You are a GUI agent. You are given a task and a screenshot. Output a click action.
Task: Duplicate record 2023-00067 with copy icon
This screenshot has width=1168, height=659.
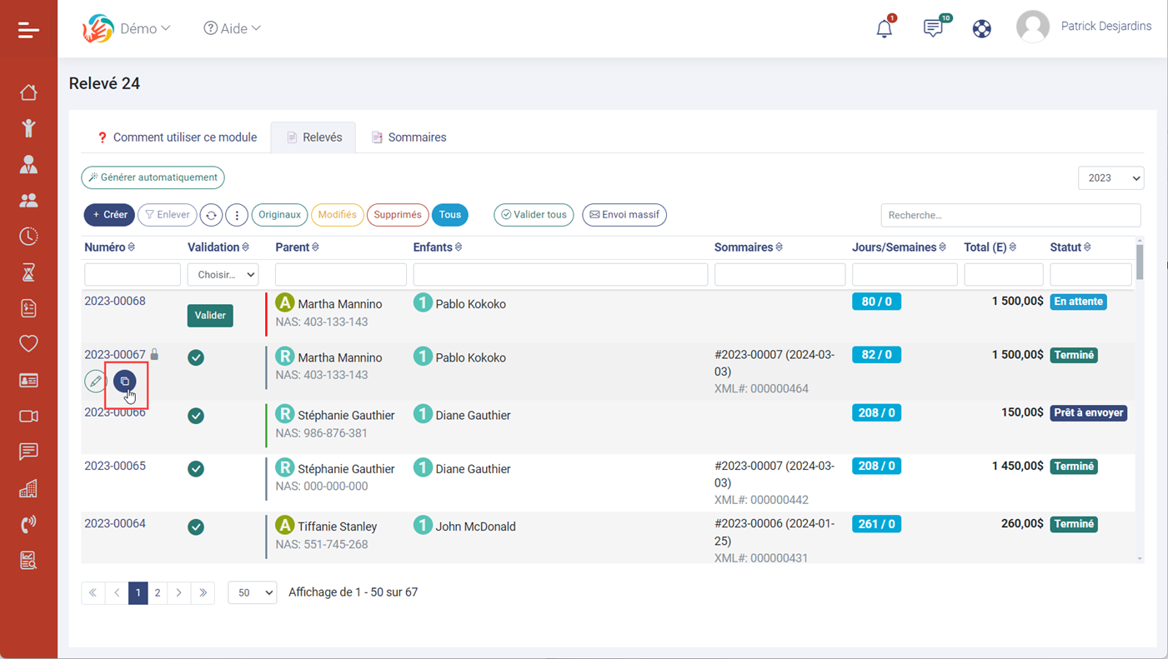coord(125,382)
